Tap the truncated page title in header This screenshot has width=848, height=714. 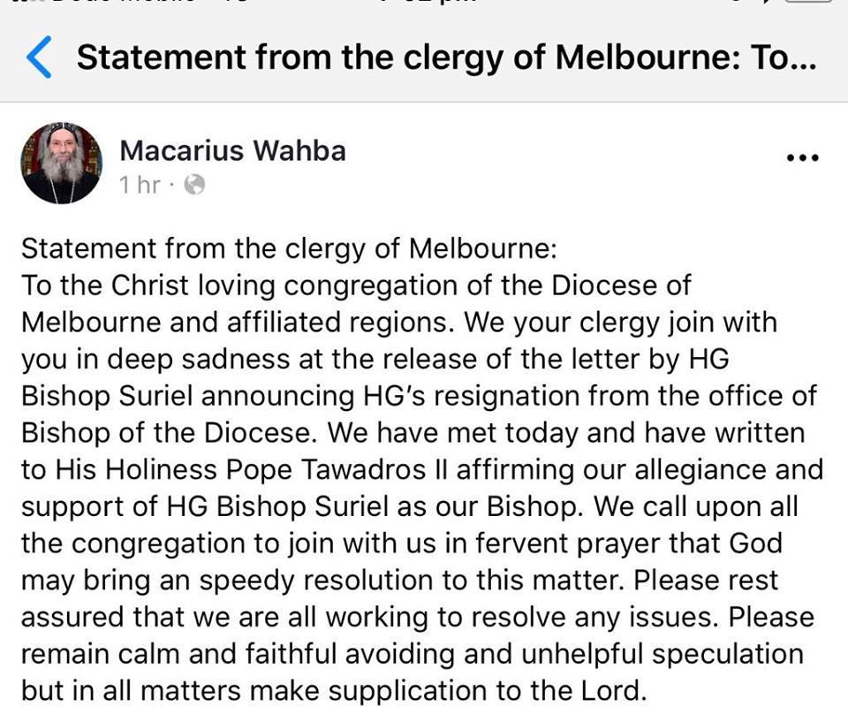pos(446,57)
